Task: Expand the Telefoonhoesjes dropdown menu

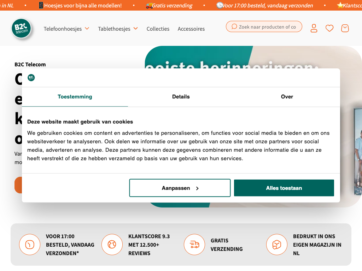Action: click(66, 29)
